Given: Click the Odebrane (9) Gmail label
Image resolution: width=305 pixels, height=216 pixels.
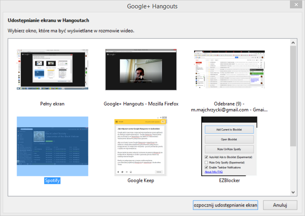Looking at the screenshot, I should 229,107.
